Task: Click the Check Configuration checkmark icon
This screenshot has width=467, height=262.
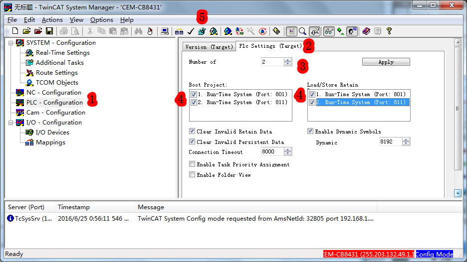Action: 190,31
